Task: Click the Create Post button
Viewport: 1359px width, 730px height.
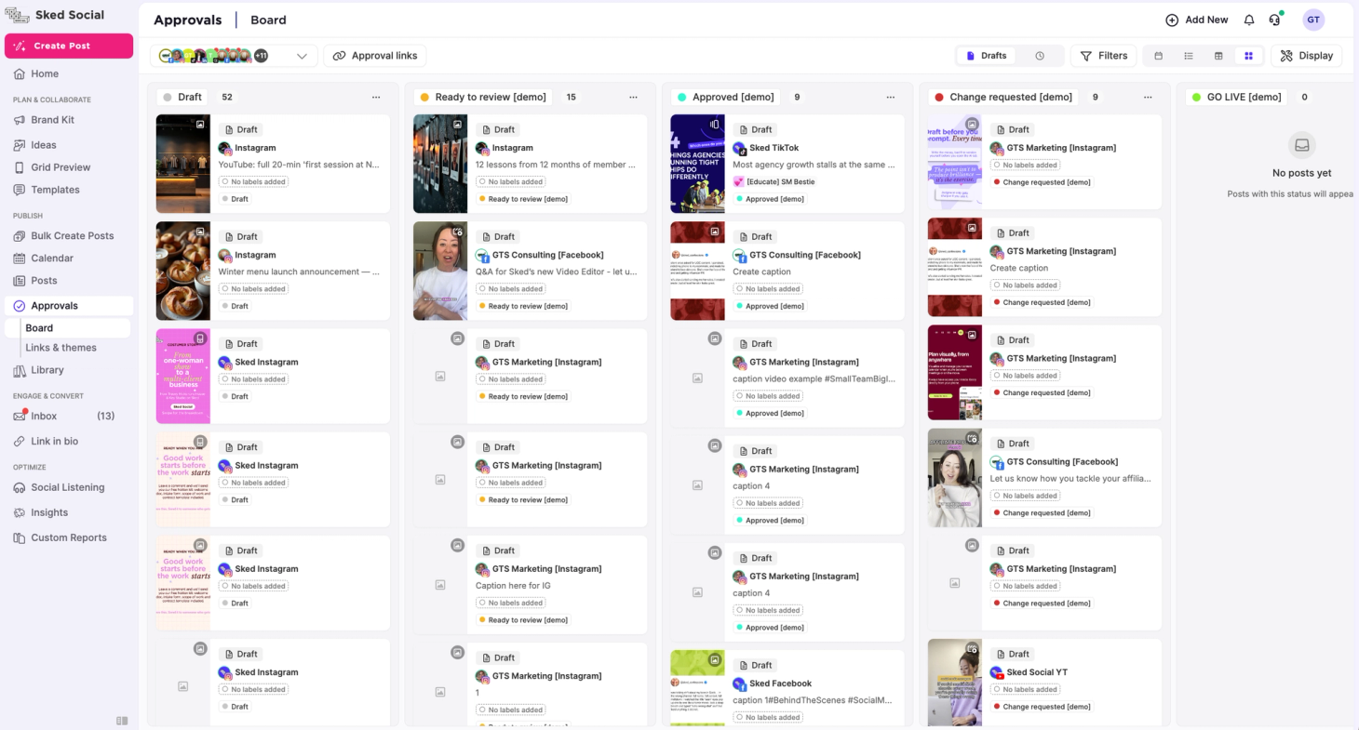Action: (x=69, y=46)
